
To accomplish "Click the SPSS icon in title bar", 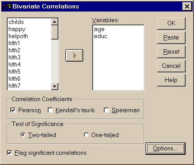I will [7, 6].
